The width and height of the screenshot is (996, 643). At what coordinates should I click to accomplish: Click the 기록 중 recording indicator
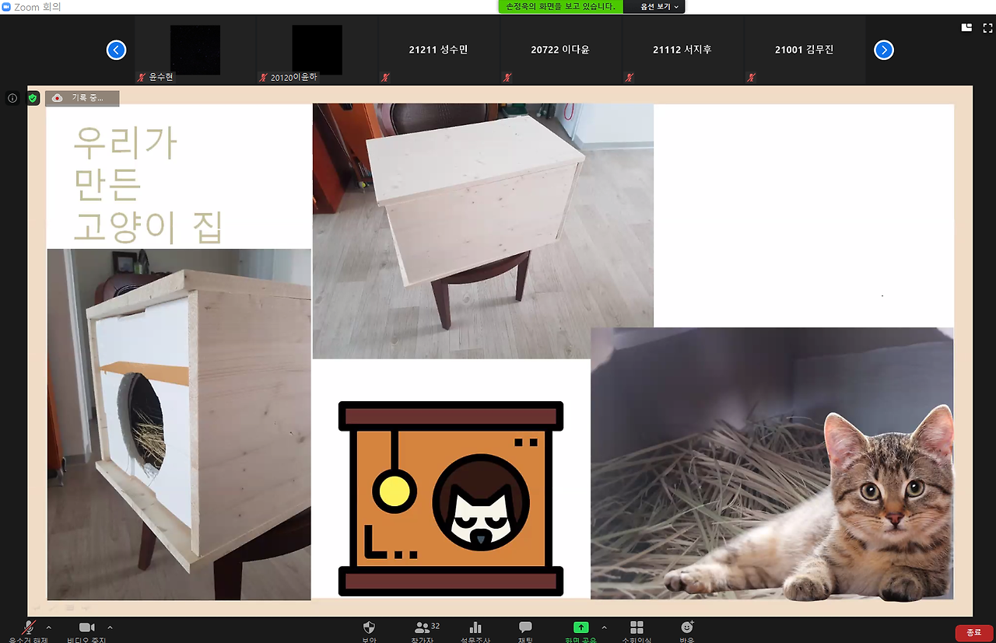coord(82,99)
